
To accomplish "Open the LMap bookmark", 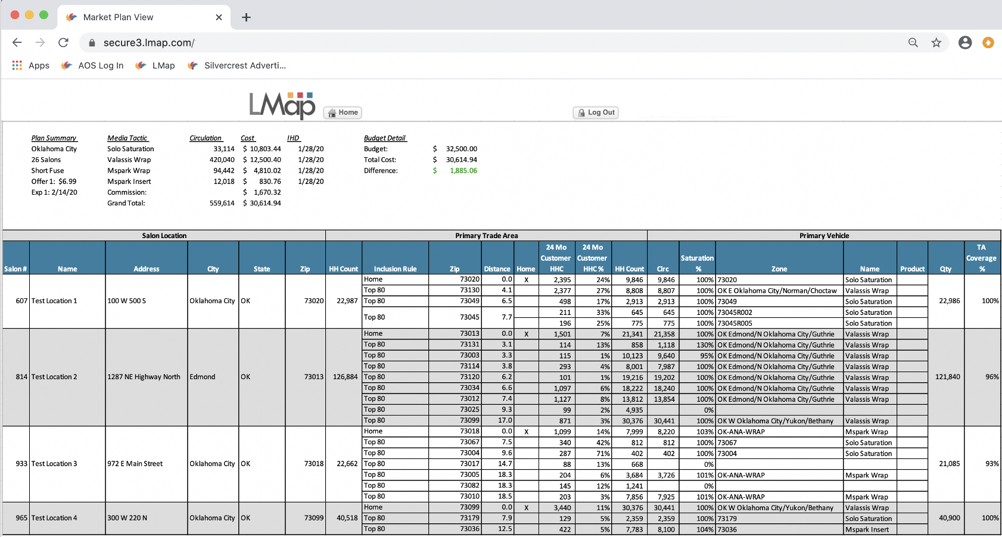I will (155, 65).
